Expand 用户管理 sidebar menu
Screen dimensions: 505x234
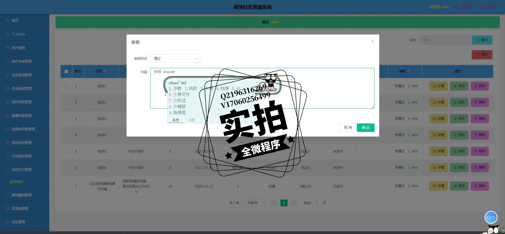point(25,48)
